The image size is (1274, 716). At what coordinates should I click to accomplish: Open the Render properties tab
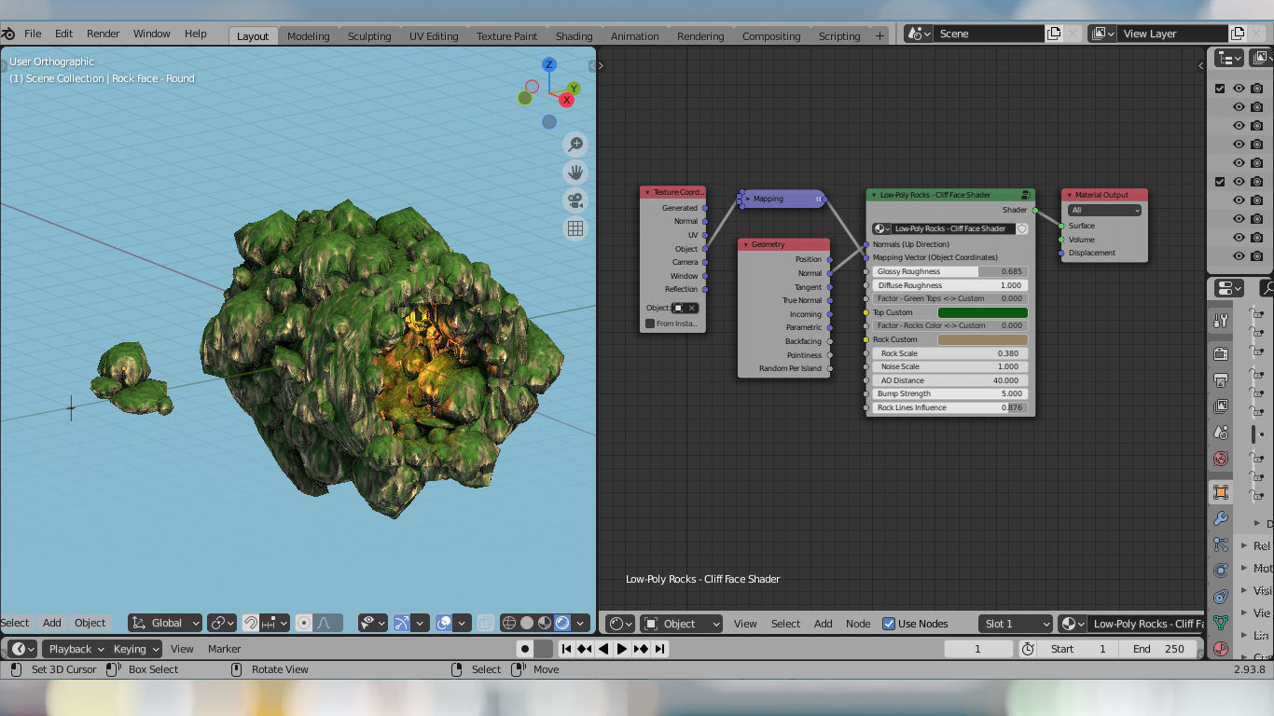pos(1221,353)
